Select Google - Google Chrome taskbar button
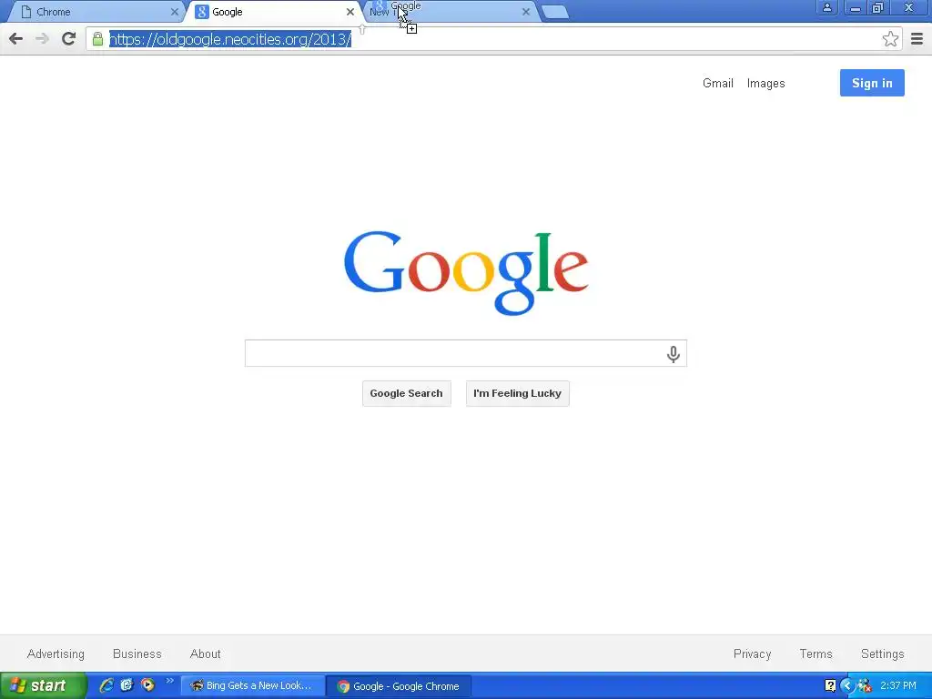Image resolution: width=932 pixels, height=699 pixels. (x=400, y=686)
